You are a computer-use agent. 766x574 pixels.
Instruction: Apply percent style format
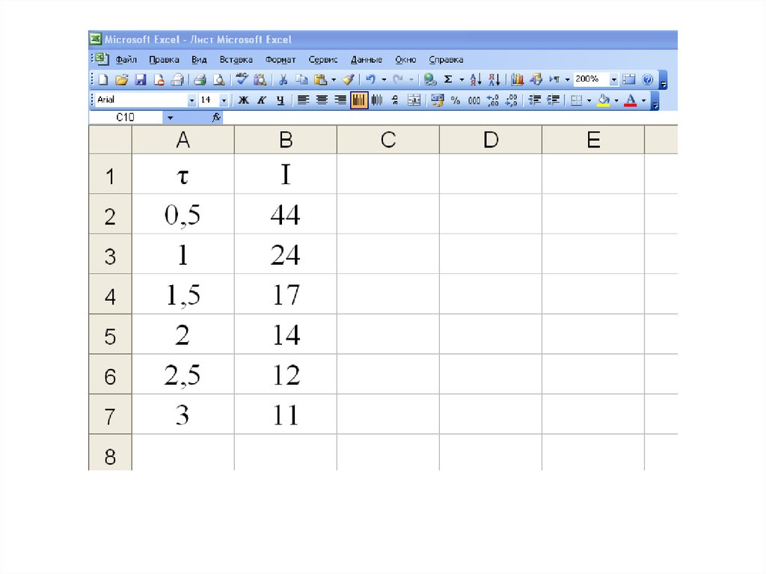coord(456,100)
